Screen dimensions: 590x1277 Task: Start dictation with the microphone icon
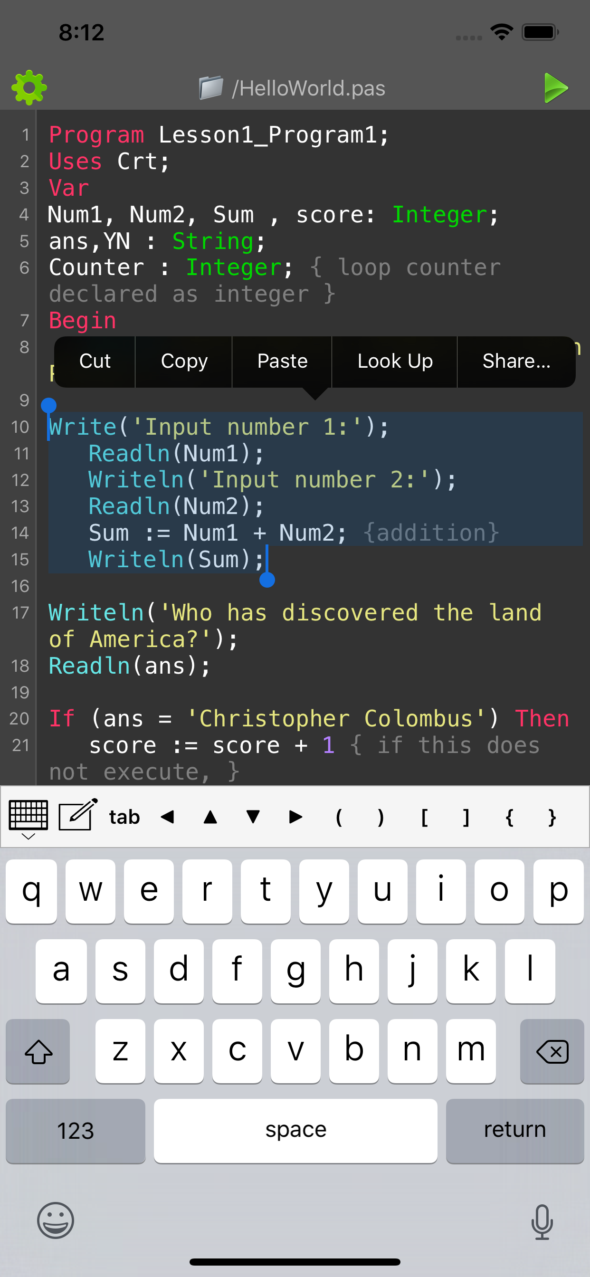(x=542, y=1221)
